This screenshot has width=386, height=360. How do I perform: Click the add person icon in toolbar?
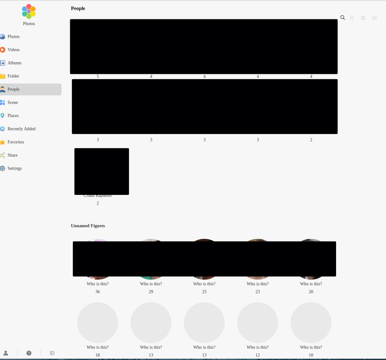point(352,18)
